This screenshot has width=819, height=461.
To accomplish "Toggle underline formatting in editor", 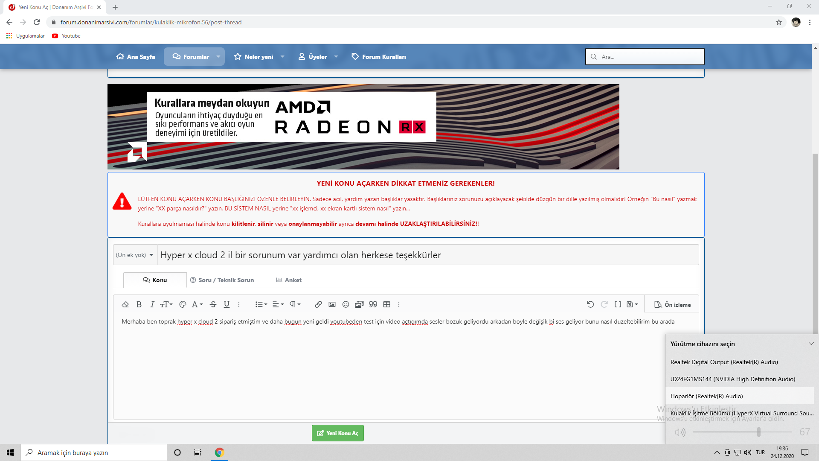I will 227,304.
